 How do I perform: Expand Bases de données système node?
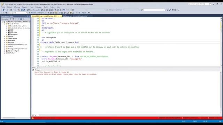point(7,26)
